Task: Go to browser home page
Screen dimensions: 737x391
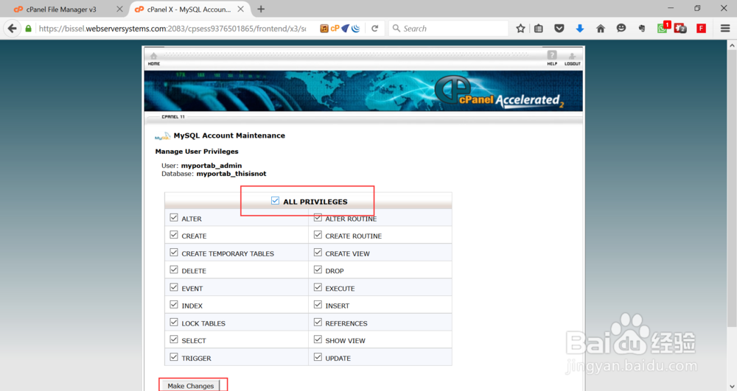Action: point(600,29)
